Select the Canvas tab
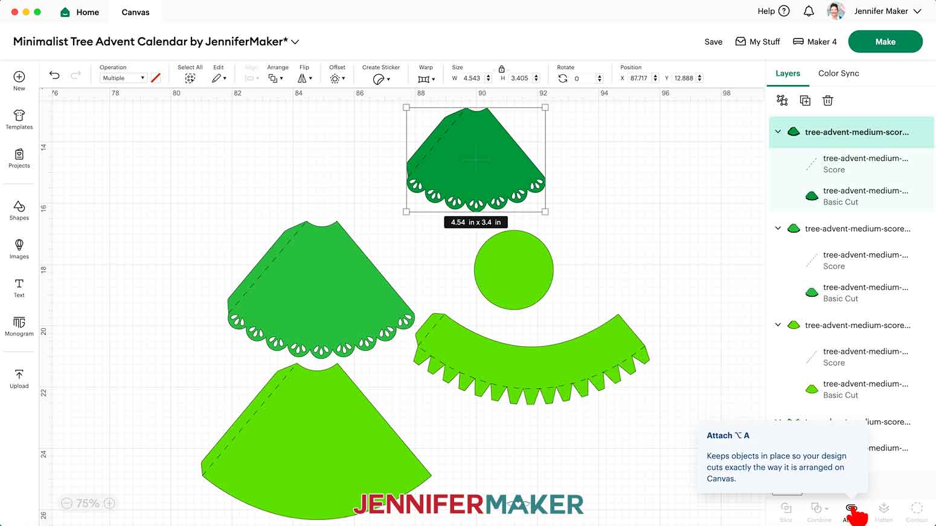Screen dimensions: 936x526 pos(135,12)
